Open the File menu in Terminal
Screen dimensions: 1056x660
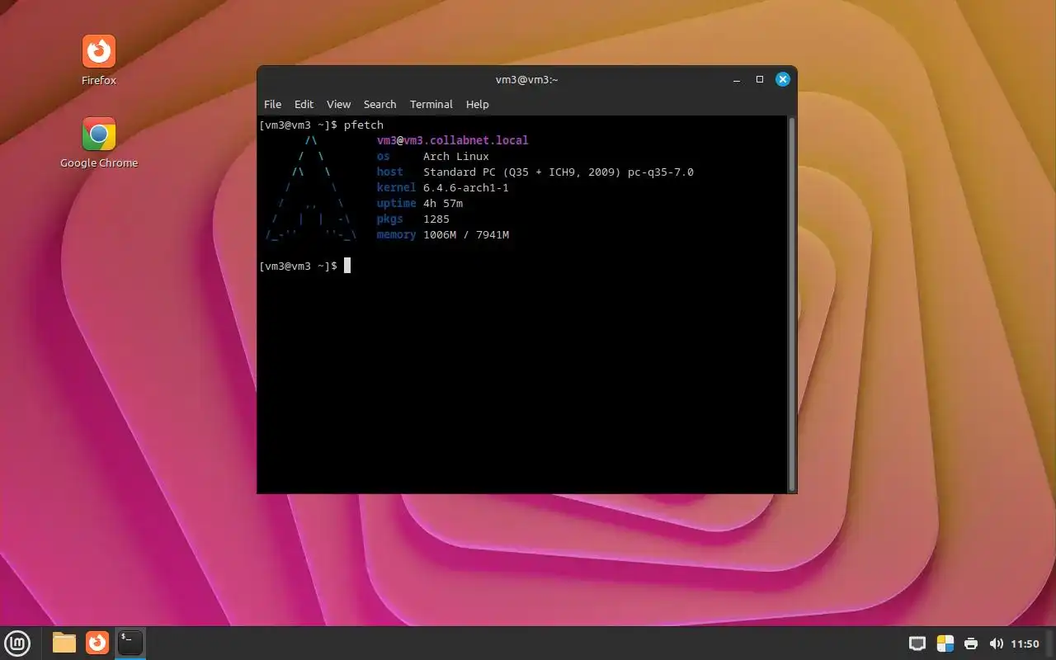point(272,104)
